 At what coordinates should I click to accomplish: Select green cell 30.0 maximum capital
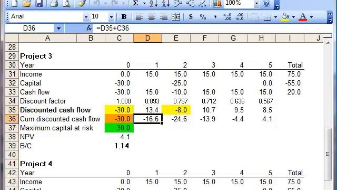(119, 128)
